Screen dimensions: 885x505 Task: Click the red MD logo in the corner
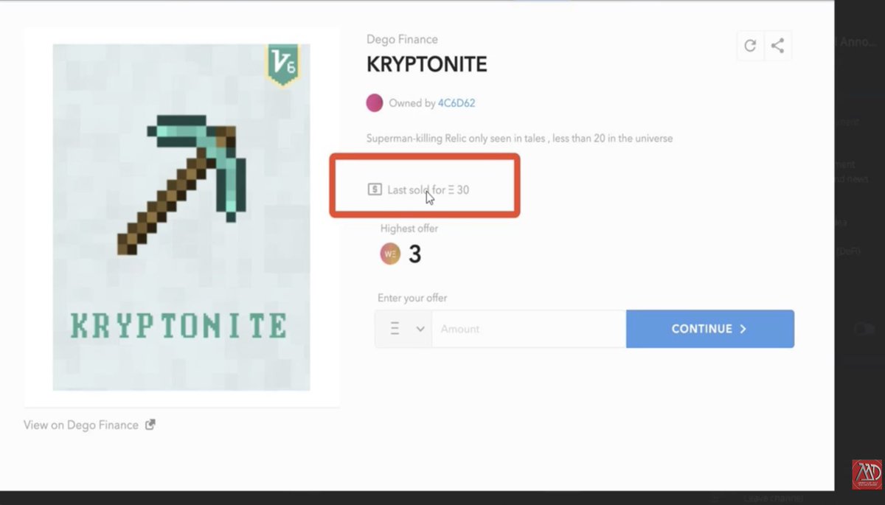(x=867, y=475)
